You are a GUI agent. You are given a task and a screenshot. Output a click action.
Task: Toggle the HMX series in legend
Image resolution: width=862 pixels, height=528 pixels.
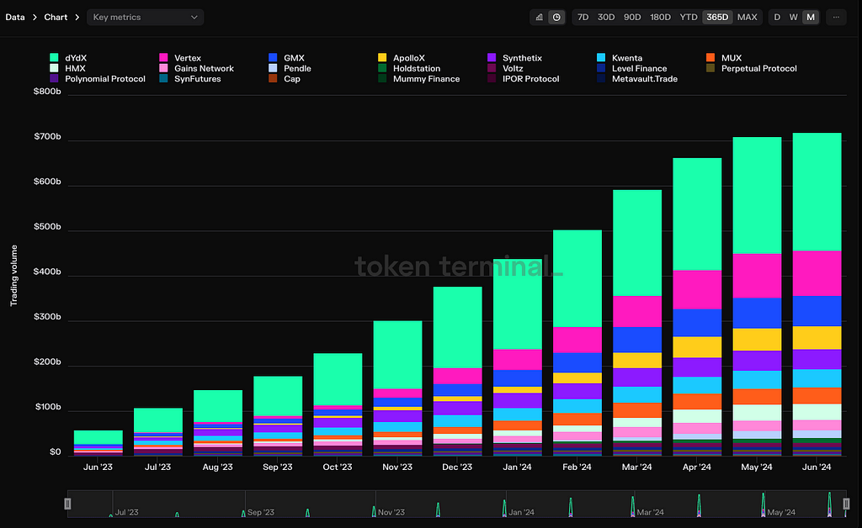[x=67, y=68]
